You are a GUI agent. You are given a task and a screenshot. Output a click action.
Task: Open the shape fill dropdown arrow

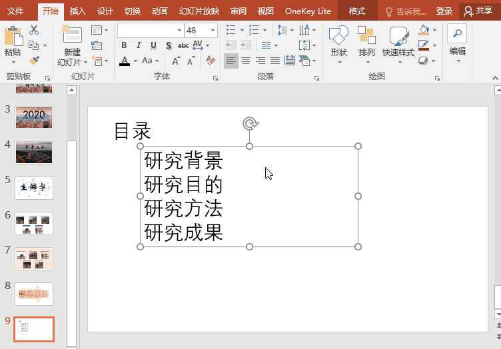click(x=434, y=31)
